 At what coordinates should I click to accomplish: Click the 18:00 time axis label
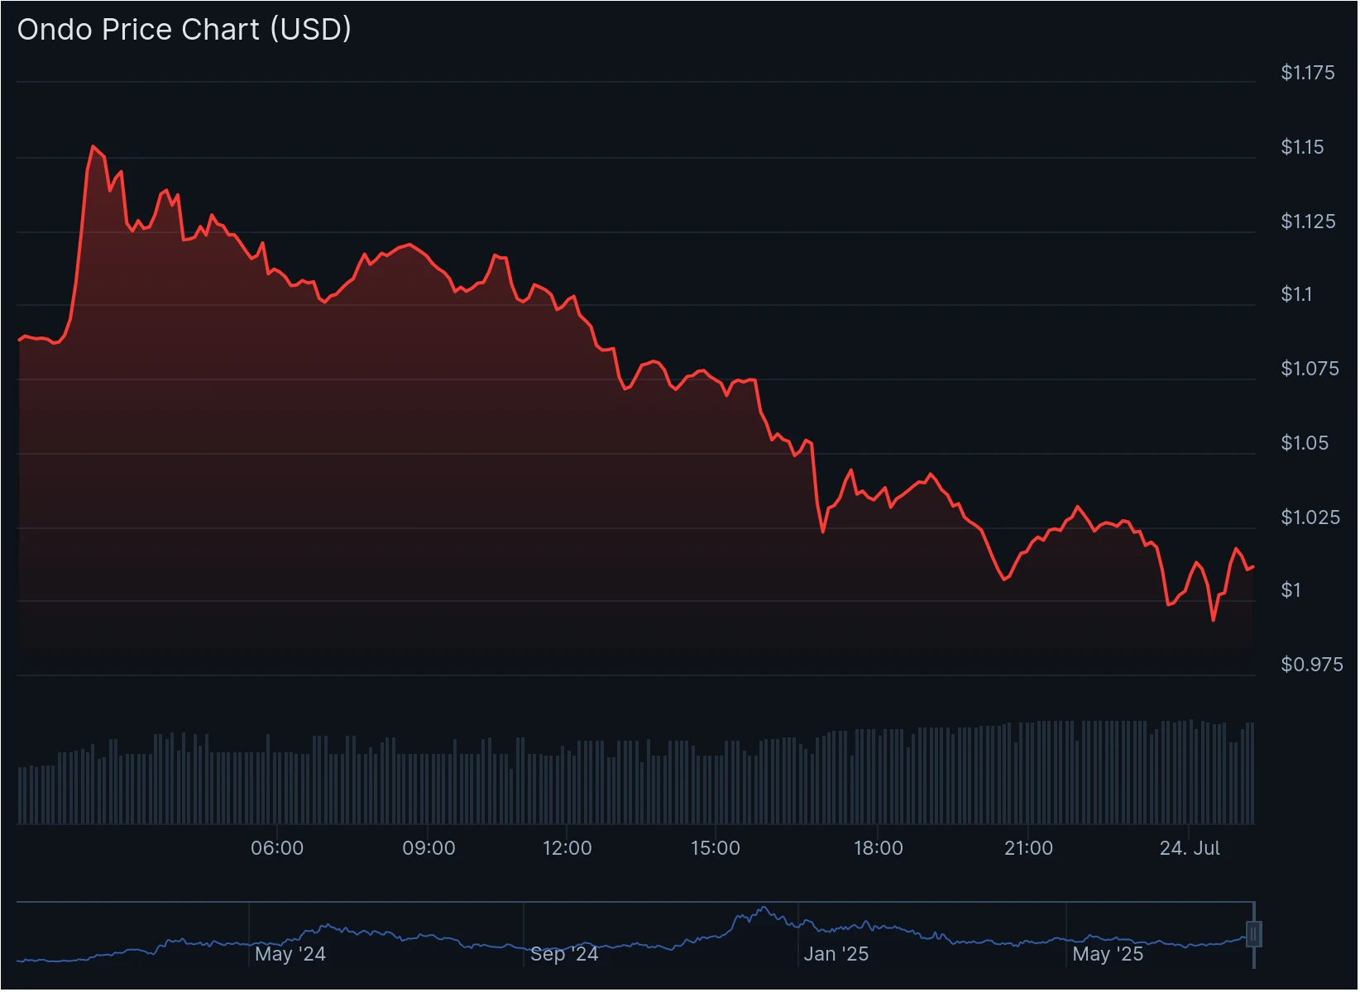click(x=879, y=848)
